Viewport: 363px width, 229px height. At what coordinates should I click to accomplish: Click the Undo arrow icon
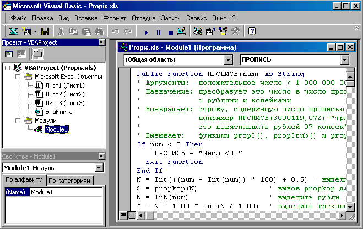(115, 31)
